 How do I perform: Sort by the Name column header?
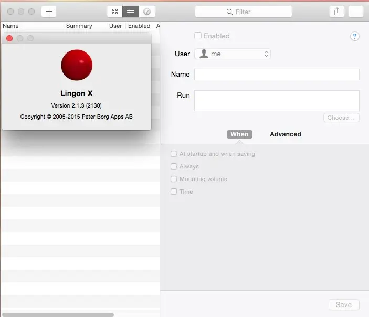(32, 26)
